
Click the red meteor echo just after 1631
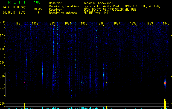(24, 83)
